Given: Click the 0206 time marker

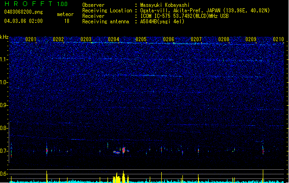Looking at the screenshot, I should [169, 39].
